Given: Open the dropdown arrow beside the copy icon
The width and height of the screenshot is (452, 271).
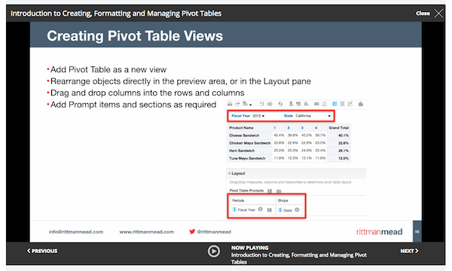Looking at the screenshot, I should click(251, 105).
